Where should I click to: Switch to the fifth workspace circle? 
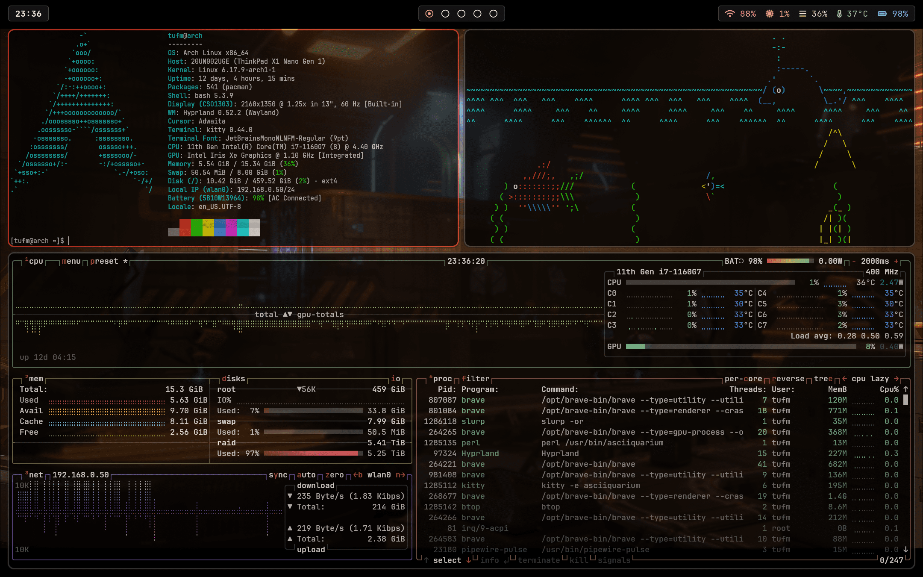pyautogui.click(x=493, y=14)
